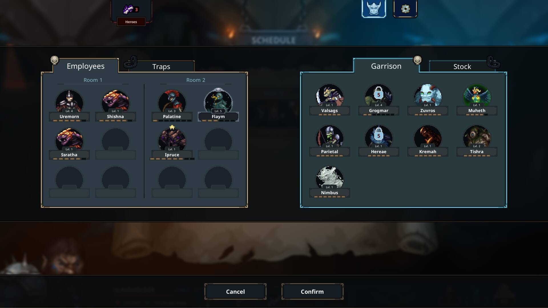Switch to the Traps tab
The height and width of the screenshot is (308, 548).
tap(161, 66)
